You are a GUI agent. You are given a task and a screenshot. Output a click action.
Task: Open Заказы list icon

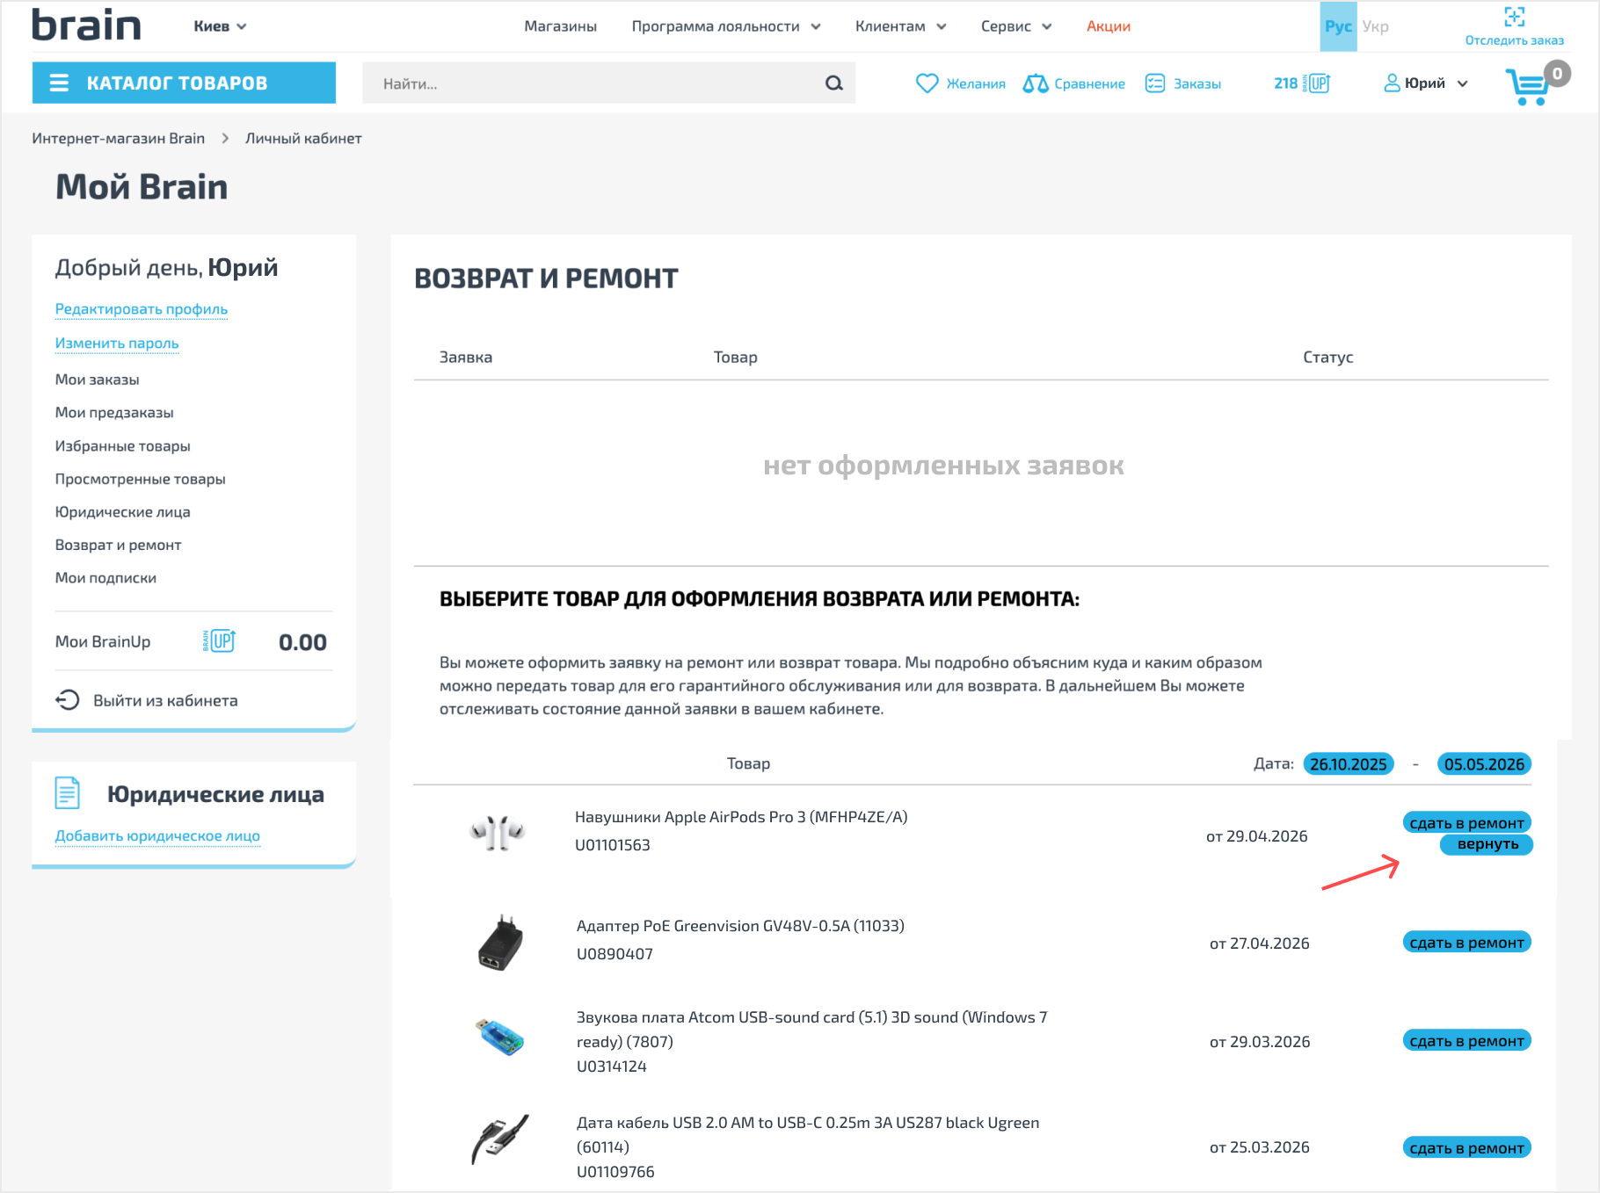click(x=1154, y=83)
